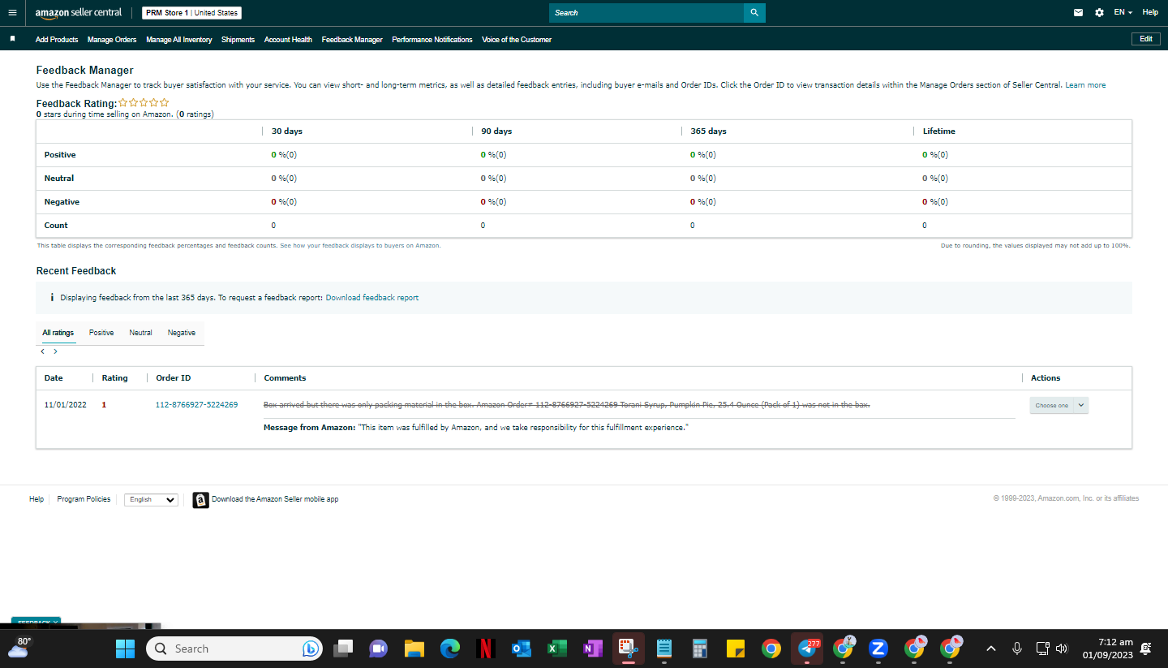Open the PRM Store 1 account switcher
This screenshot has width=1168, height=668.
(191, 13)
